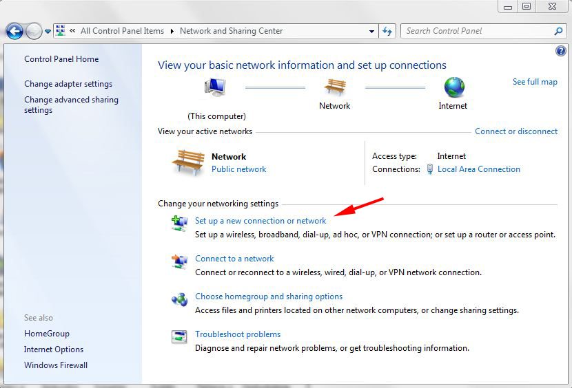Open Control Panel Home

tap(61, 59)
